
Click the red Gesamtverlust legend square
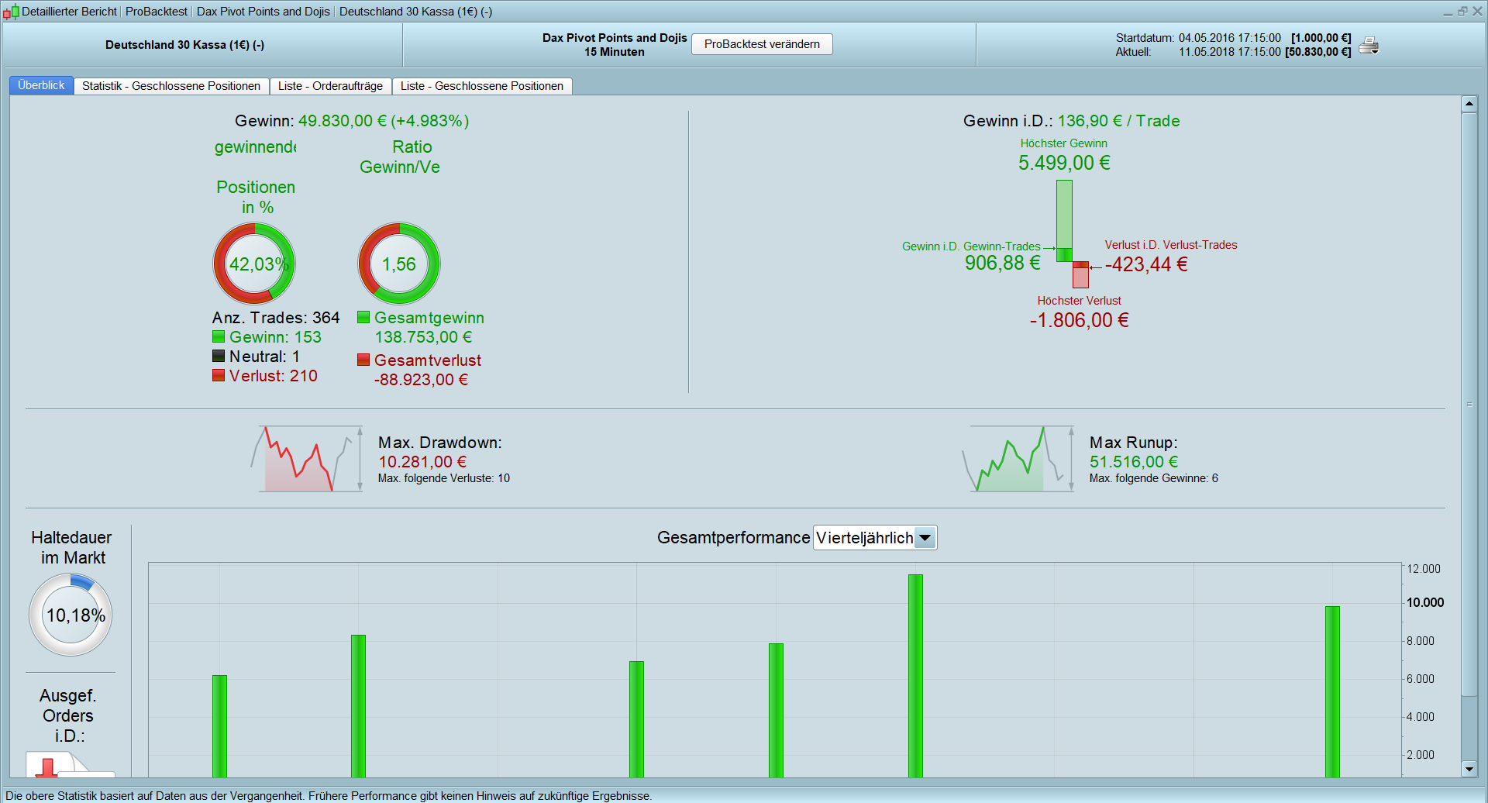coord(363,360)
